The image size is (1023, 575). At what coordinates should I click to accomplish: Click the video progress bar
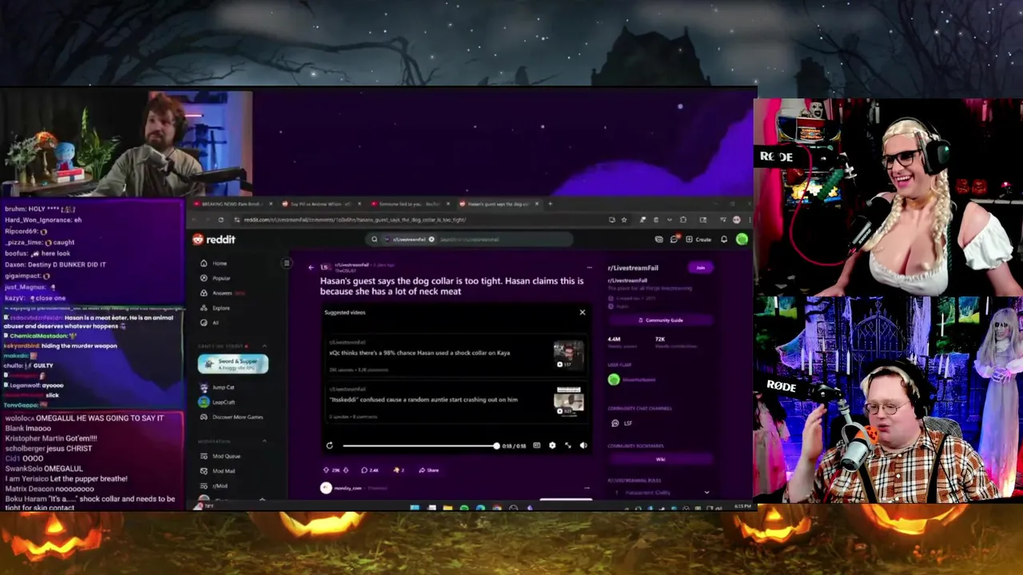click(419, 446)
